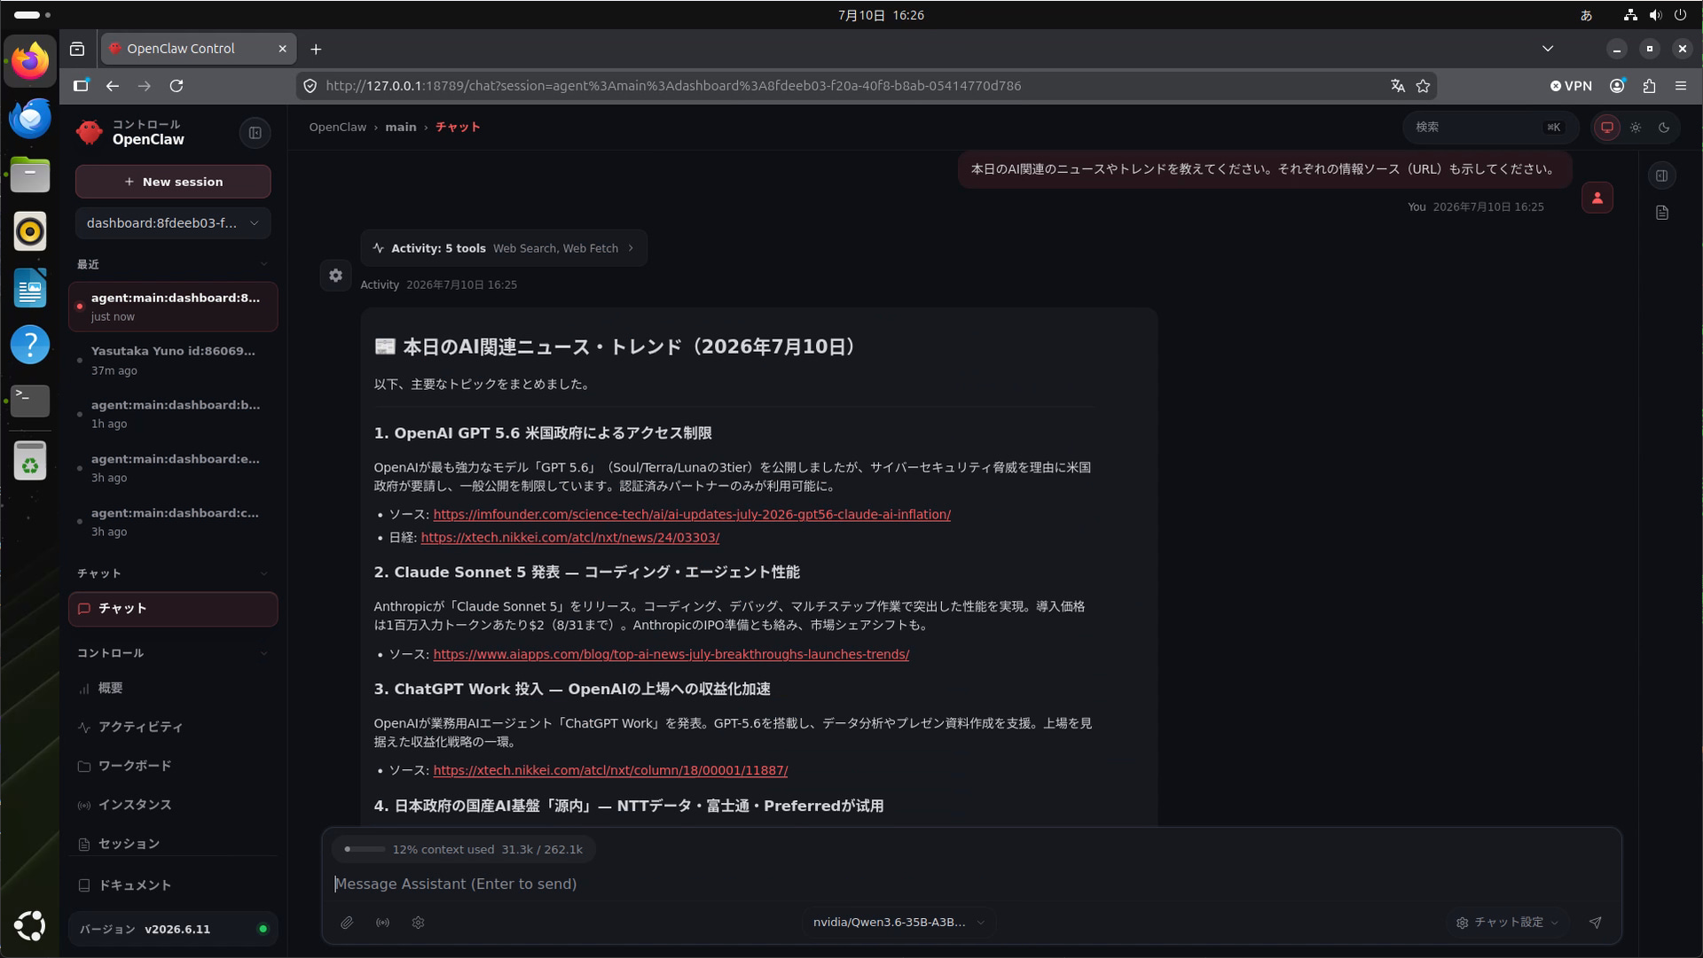Open composer settings gear icon
Image resolution: width=1703 pixels, height=958 pixels.
click(418, 923)
